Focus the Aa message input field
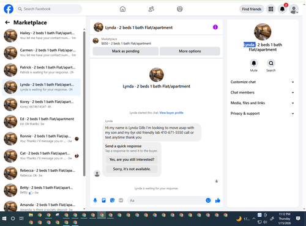Screen dimensions: 306x226 [170, 200]
